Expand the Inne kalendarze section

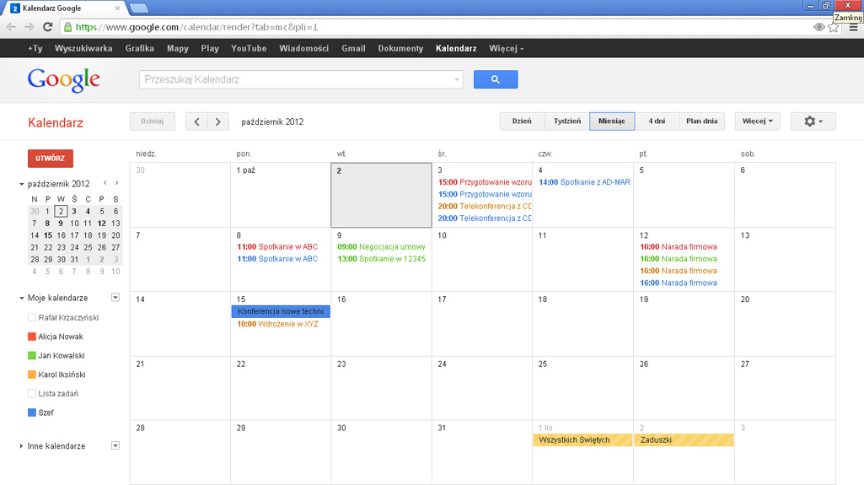(21, 446)
